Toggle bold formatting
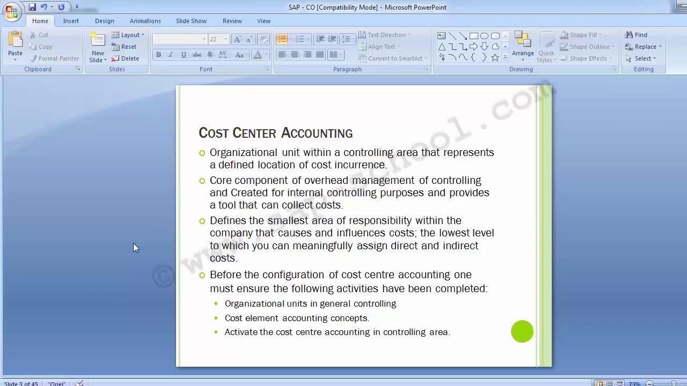The width and height of the screenshot is (687, 386). [x=158, y=55]
